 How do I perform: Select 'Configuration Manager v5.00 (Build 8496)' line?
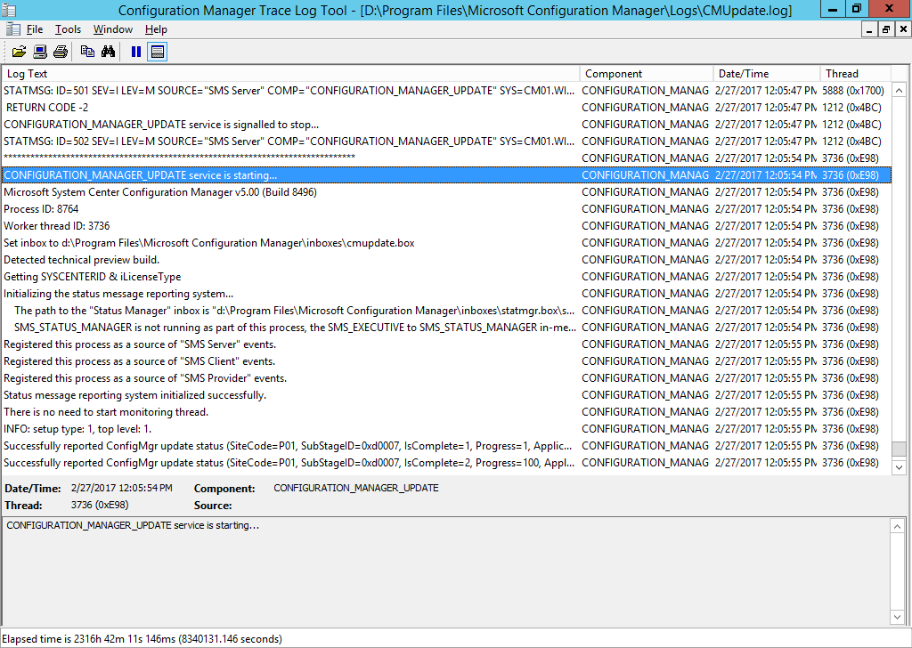(447, 191)
